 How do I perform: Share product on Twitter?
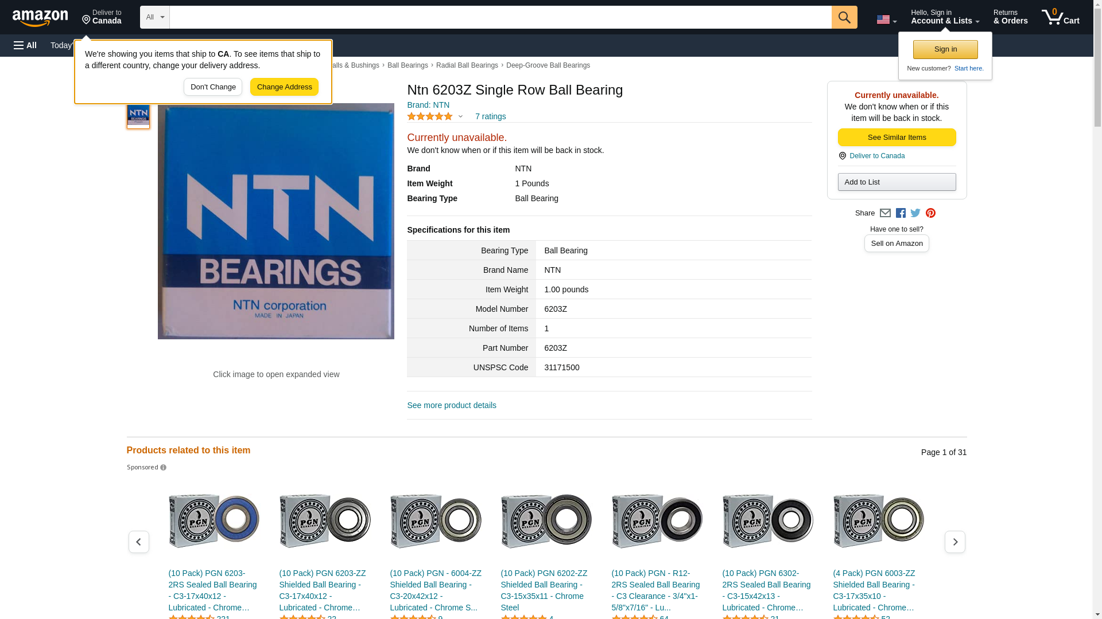tap(915, 213)
